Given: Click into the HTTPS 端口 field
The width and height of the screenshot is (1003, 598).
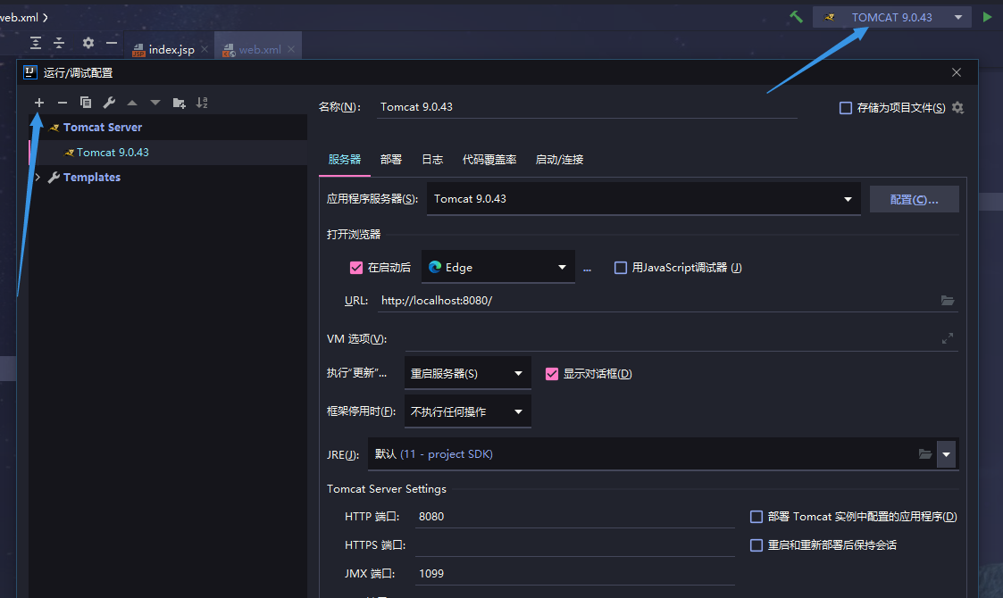Looking at the screenshot, I should coord(574,545).
